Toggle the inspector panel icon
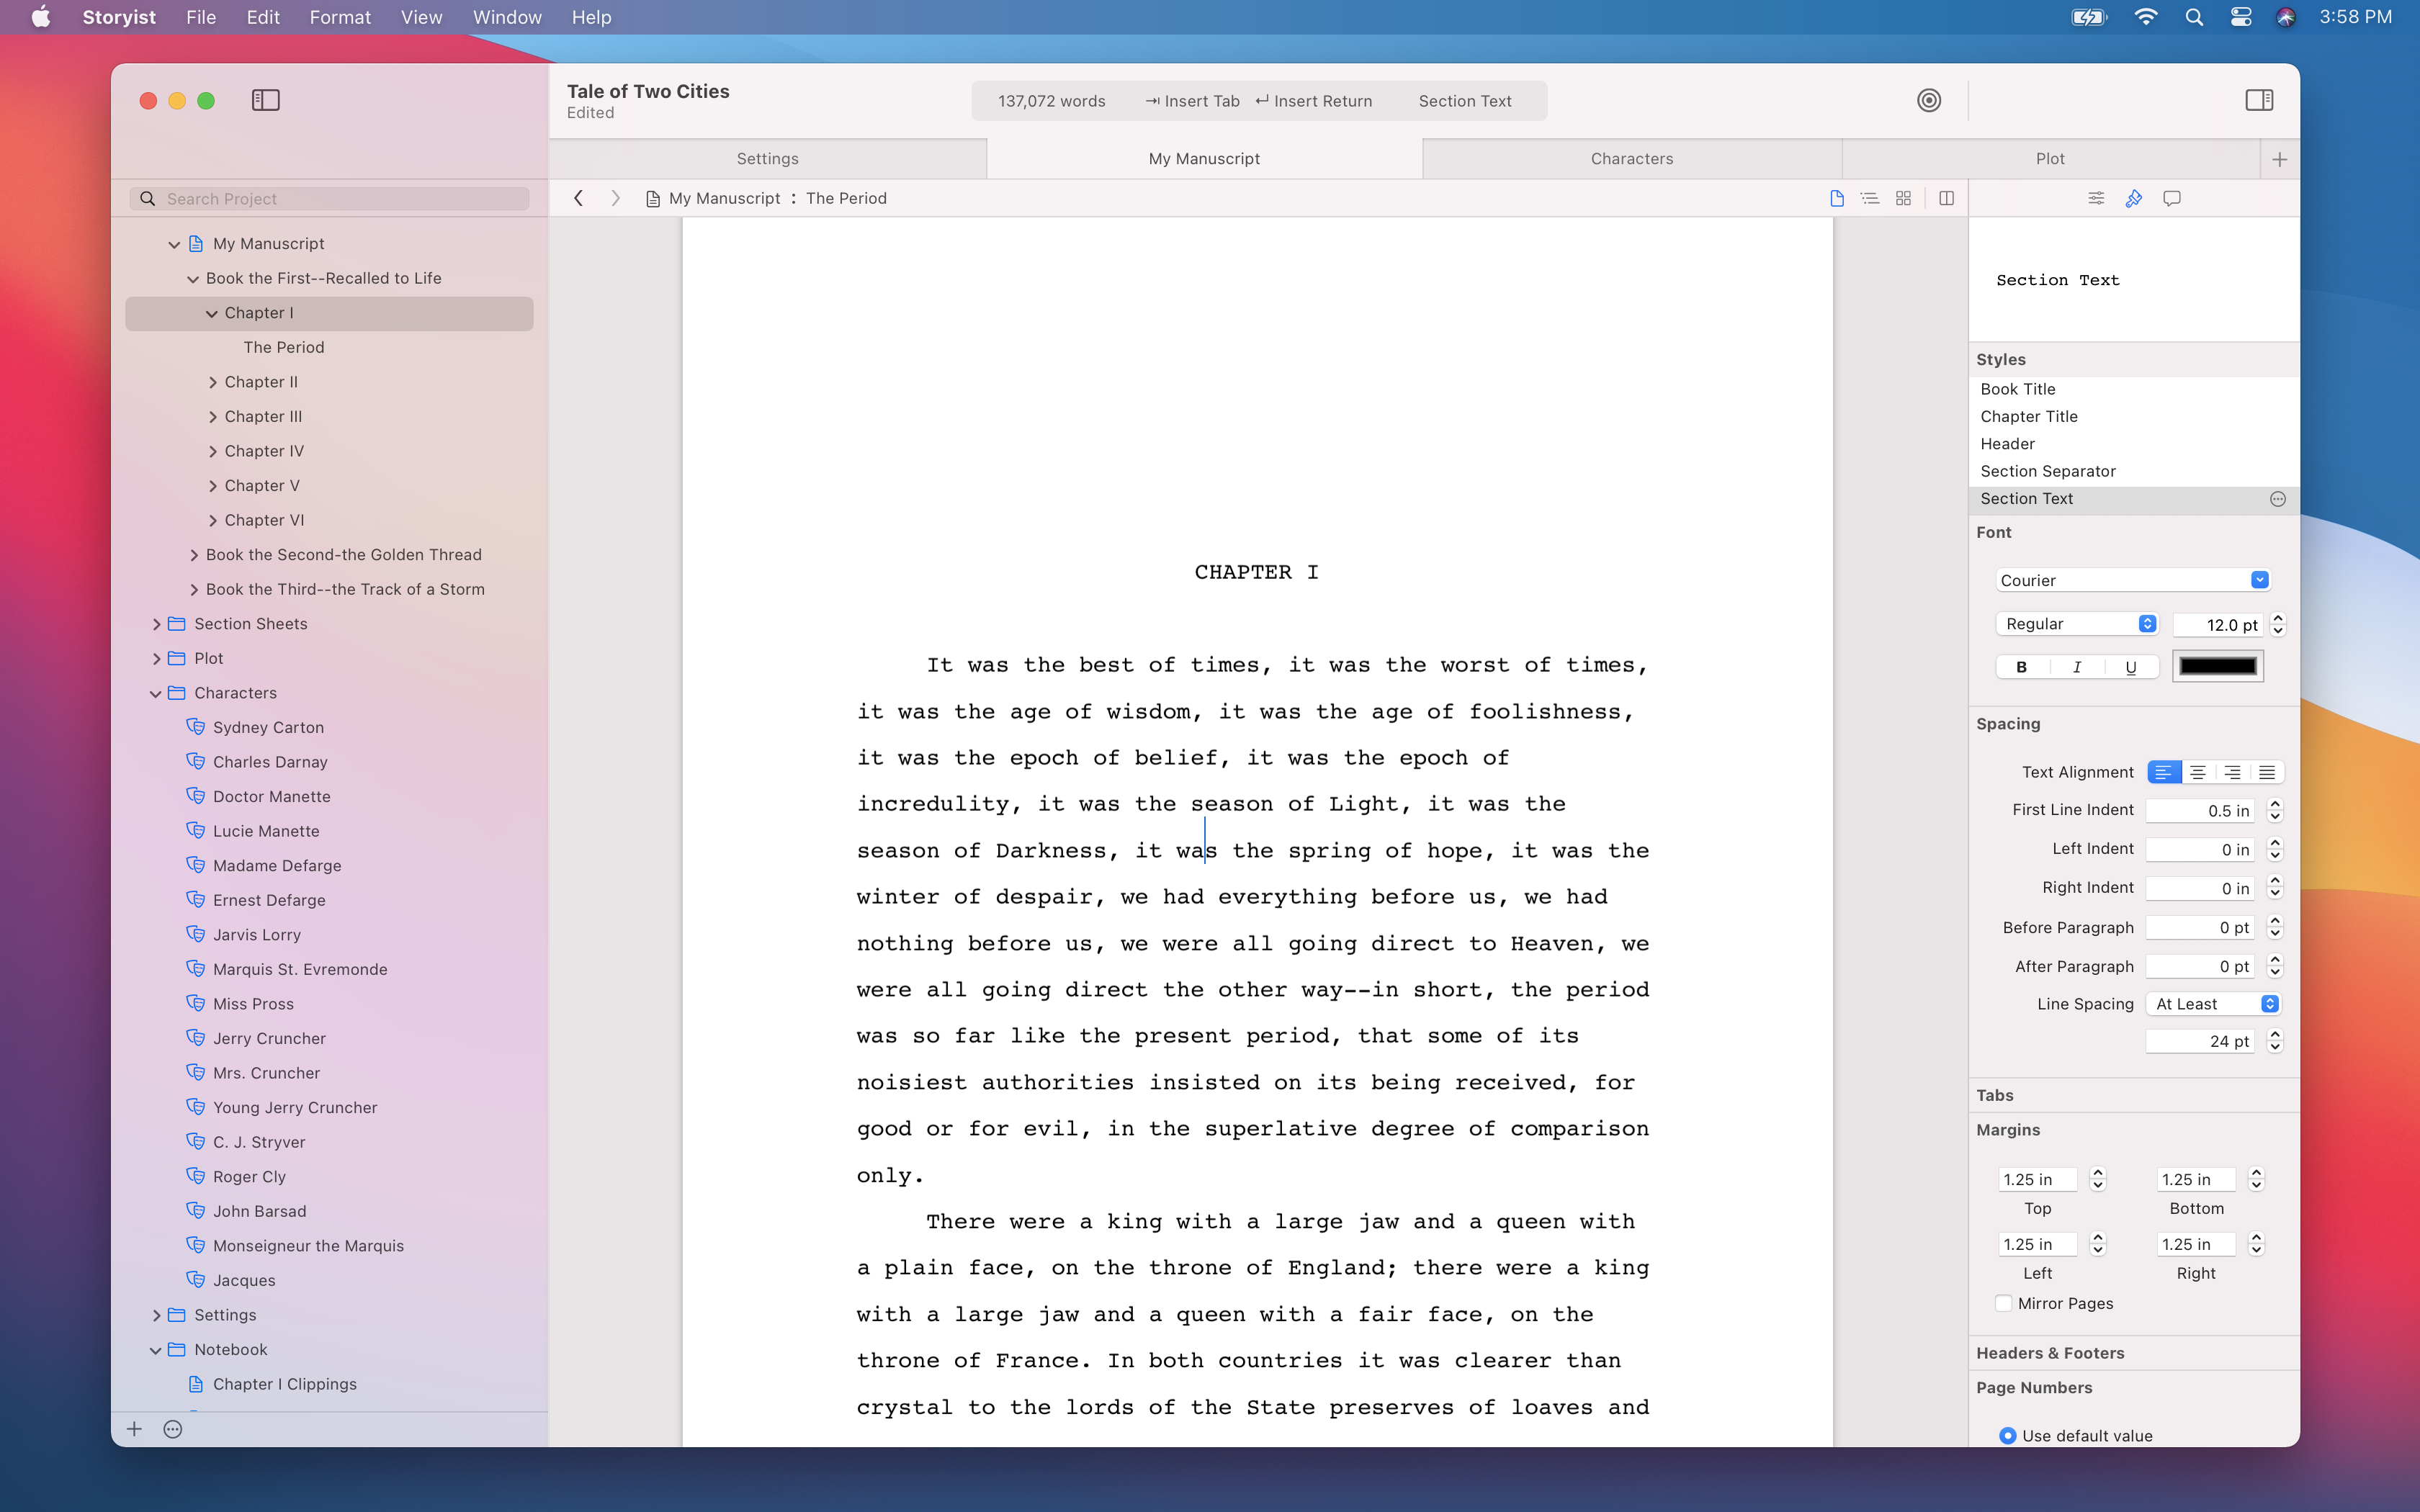Screen dimensions: 2420x1512 [x=2259, y=100]
